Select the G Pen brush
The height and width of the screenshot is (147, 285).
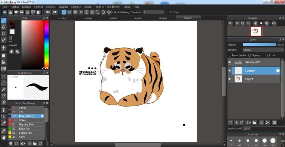[26, 120]
